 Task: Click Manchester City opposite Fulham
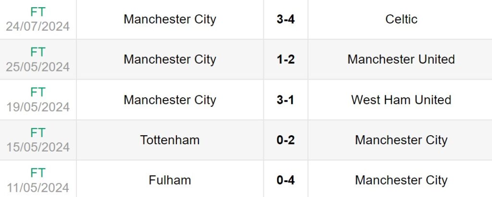click(401, 180)
